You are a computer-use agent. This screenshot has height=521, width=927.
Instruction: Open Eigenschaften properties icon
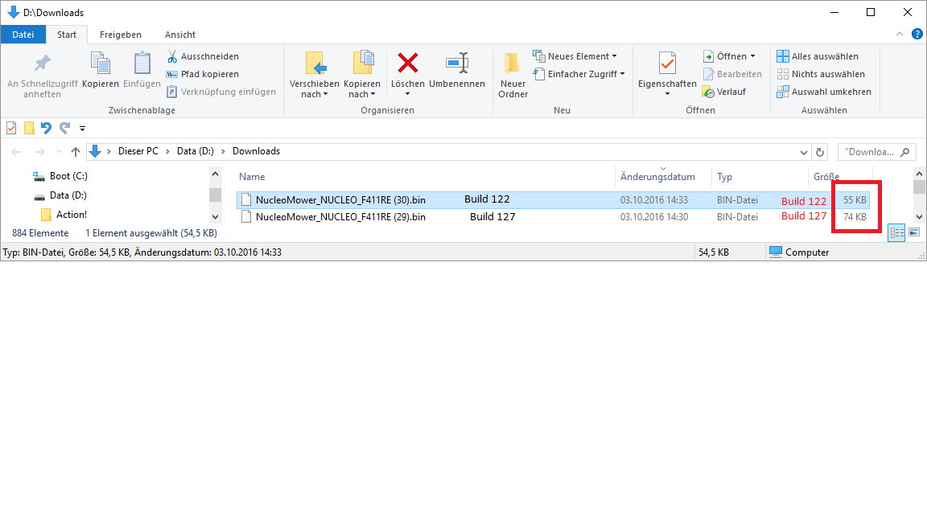(x=667, y=64)
